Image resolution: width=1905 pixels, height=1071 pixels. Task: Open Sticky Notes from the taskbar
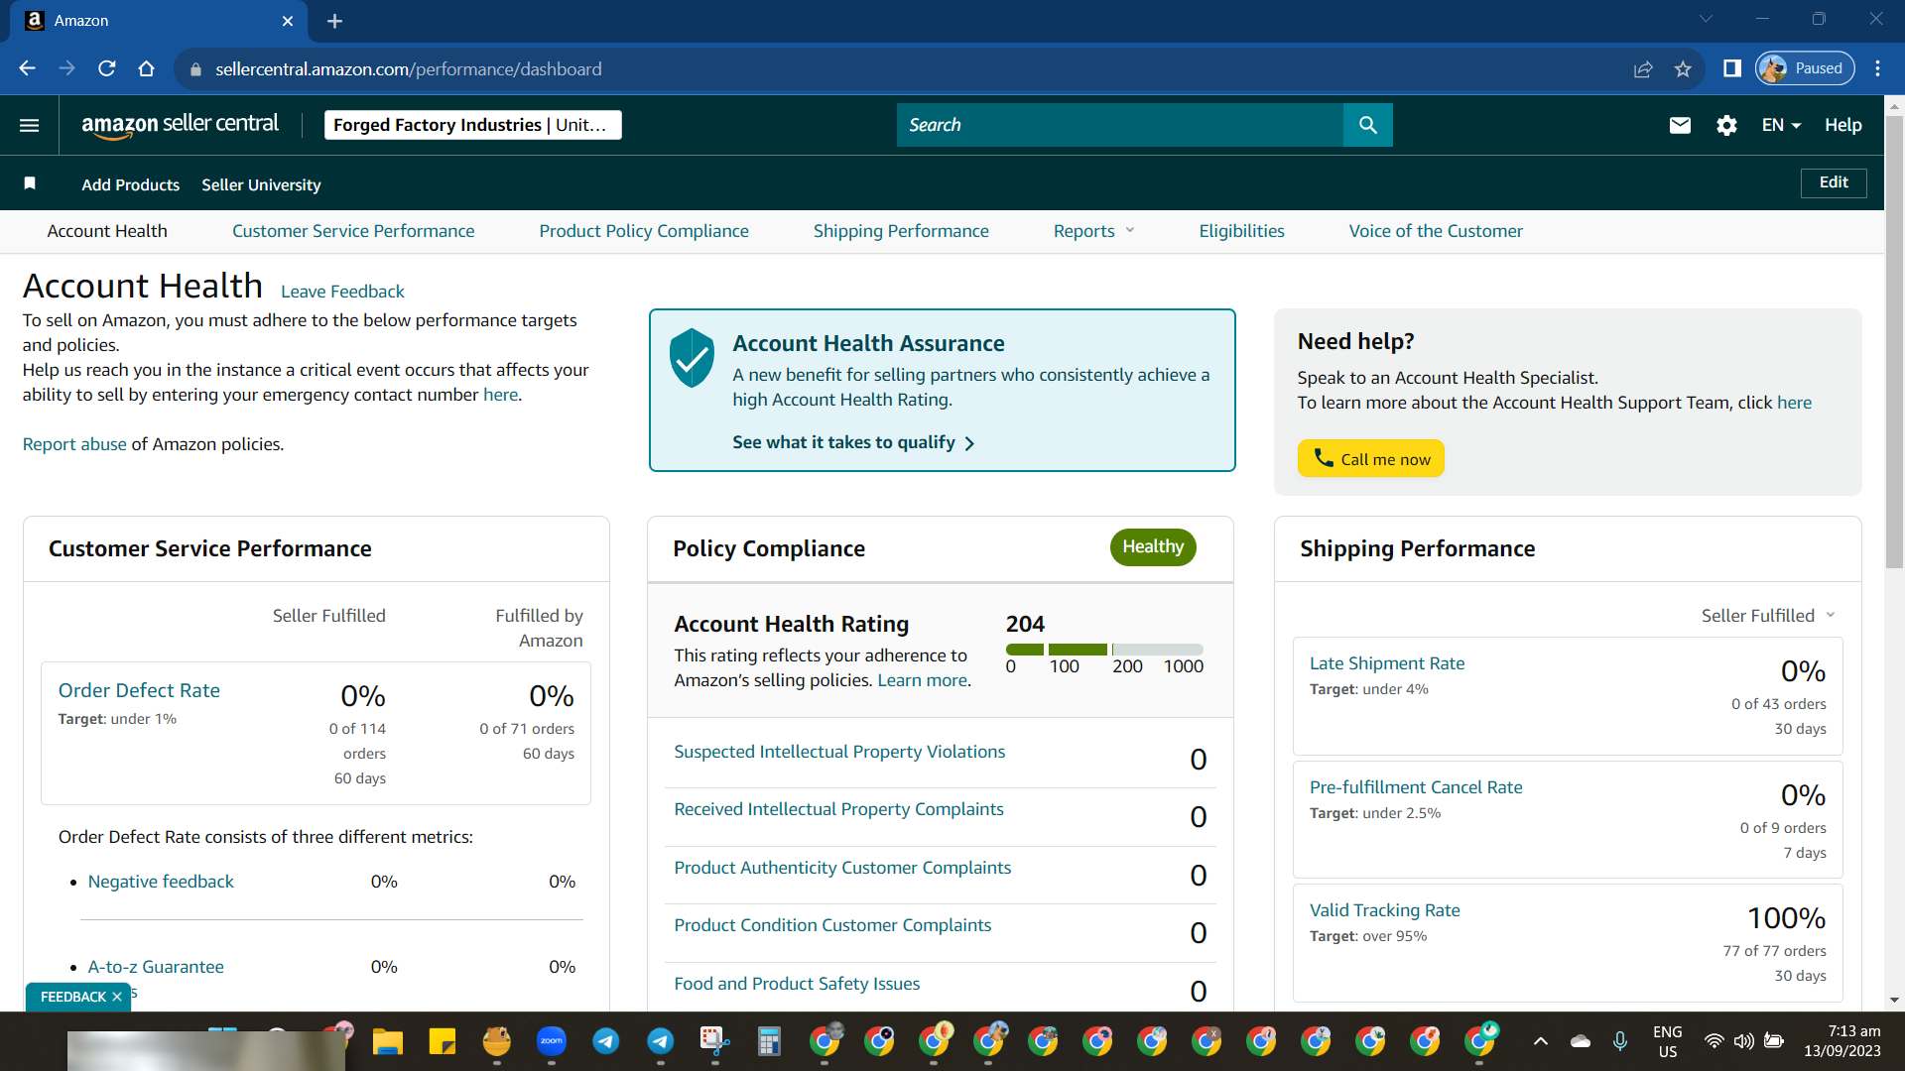[x=442, y=1041]
